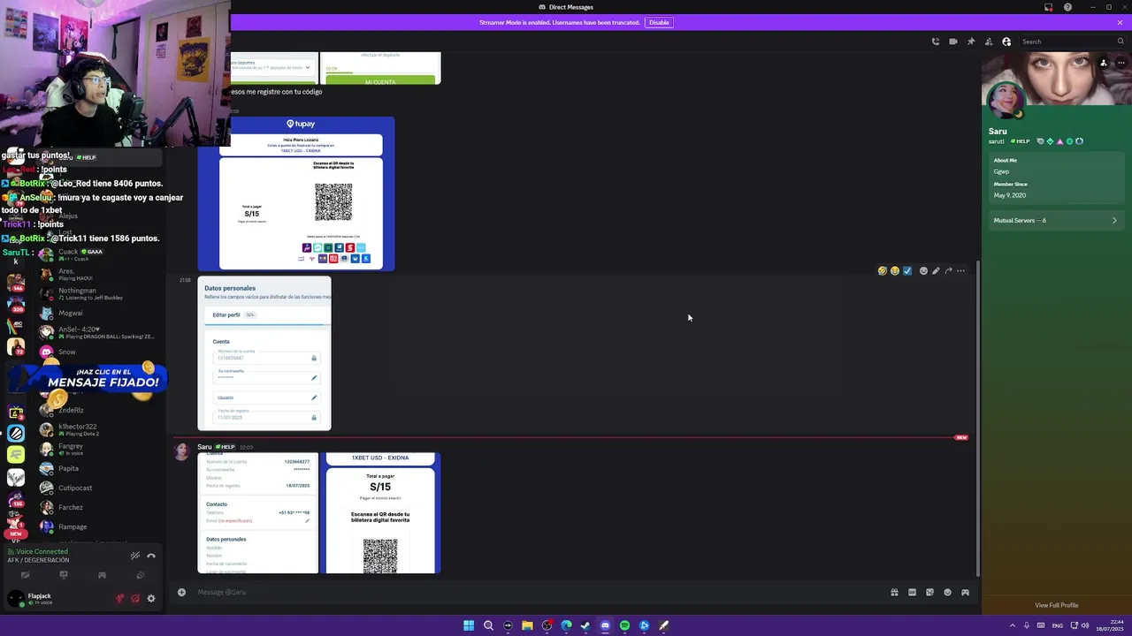Click the Search messages field
The image size is (1132, 636).
[x=1071, y=42]
